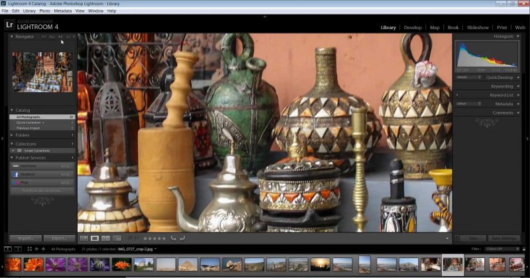Image resolution: width=530 pixels, height=278 pixels.
Task: Switch to the Develop module
Action: [x=413, y=27]
